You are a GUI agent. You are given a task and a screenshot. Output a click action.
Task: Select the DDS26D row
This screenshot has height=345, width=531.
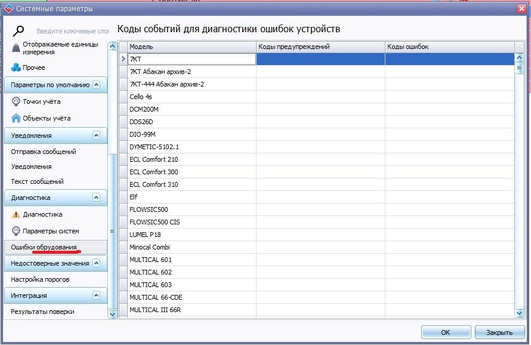click(x=317, y=122)
